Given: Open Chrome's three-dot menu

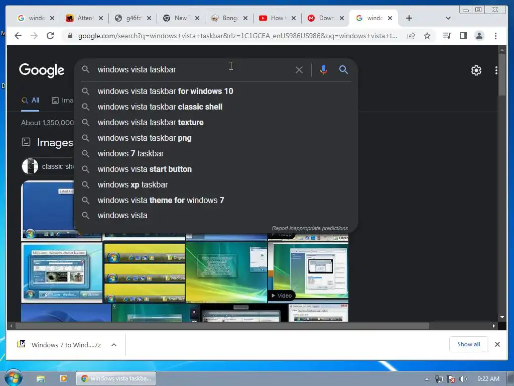Looking at the screenshot, I should tap(495, 36).
